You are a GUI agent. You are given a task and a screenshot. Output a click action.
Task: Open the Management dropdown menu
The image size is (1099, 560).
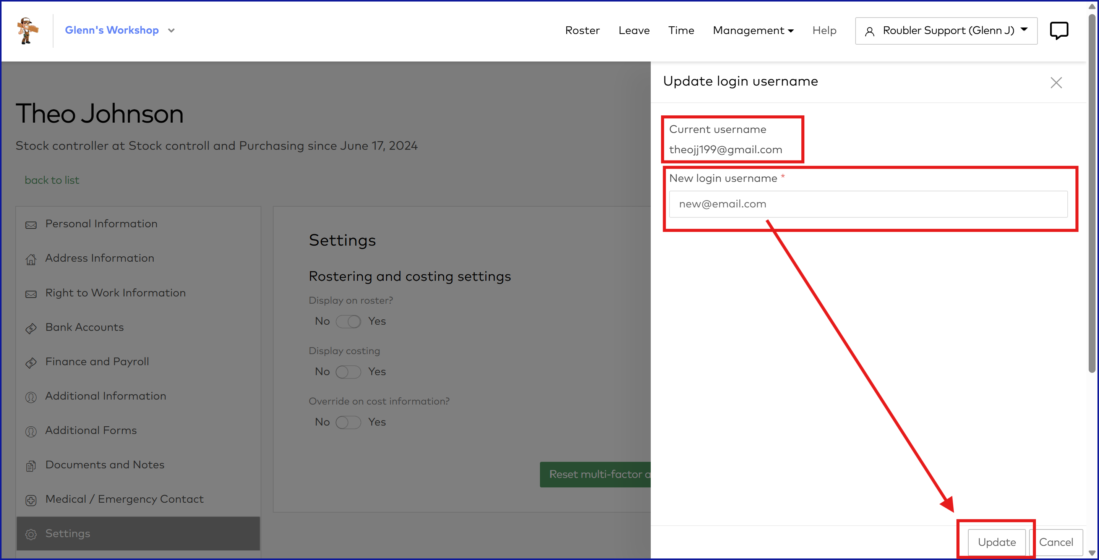click(753, 31)
